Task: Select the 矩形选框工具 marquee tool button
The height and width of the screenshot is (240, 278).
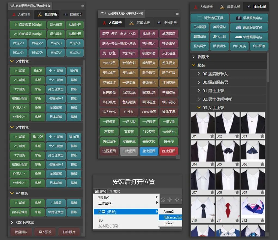Action: point(210,18)
